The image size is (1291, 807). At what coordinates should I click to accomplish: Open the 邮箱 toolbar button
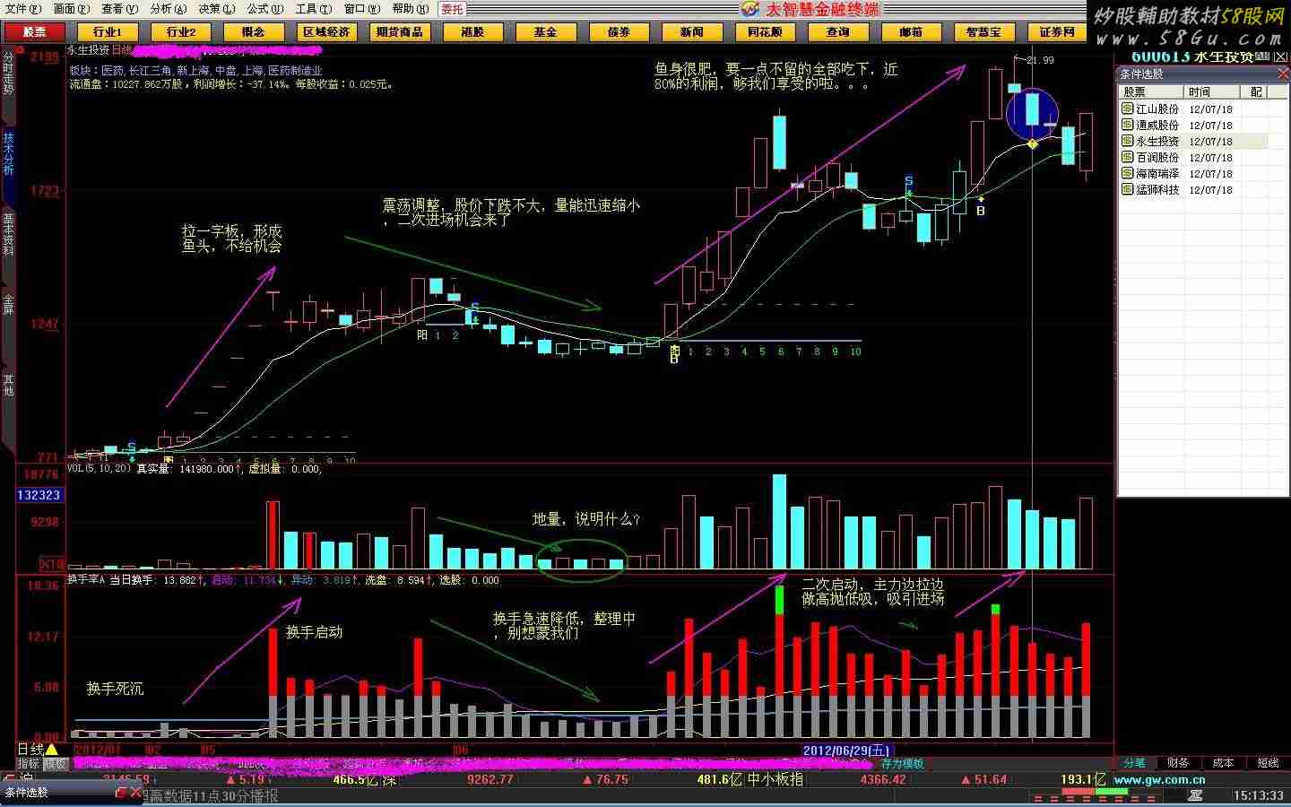[911, 32]
